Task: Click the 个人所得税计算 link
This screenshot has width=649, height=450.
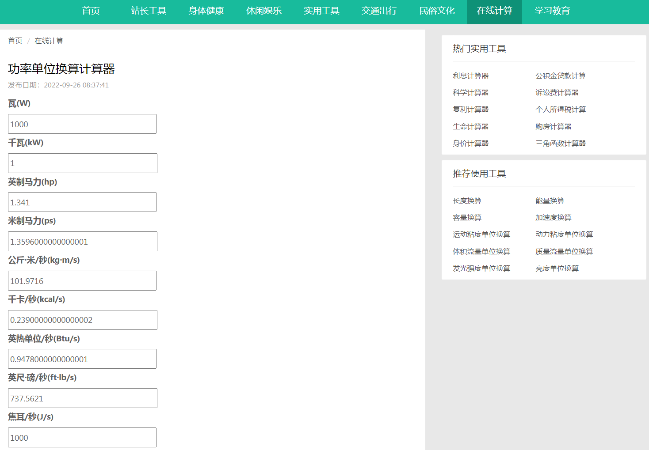Action: coord(560,110)
